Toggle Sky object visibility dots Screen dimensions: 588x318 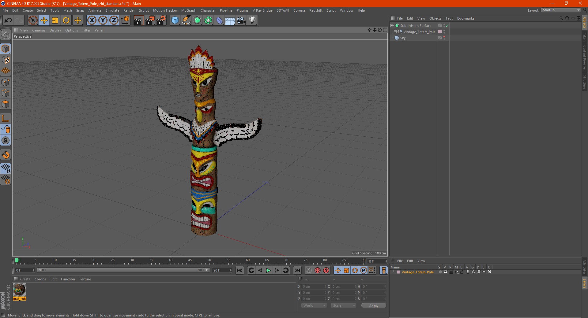(x=444, y=38)
